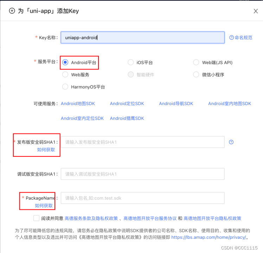Open the Android室内地图SDK link

tap(230, 104)
